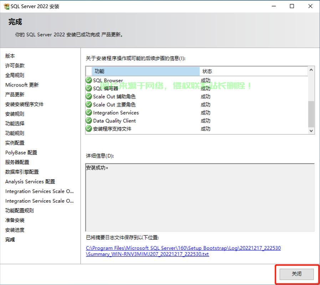
Task: Click the Microsoft 更新 step
Action: tap(22, 85)
